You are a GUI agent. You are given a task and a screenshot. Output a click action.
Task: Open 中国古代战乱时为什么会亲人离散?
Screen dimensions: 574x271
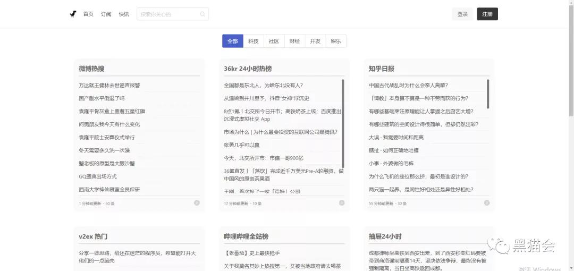(x=409, y=86)
